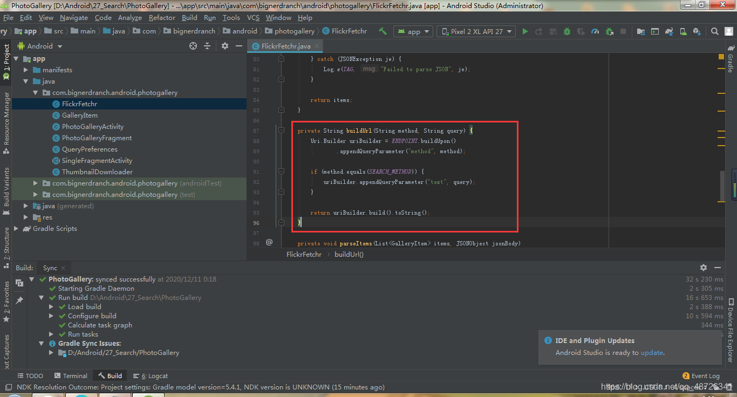Click tool window bars icon in status bar corner
The width and height of the screenshot is (737, 397).
8,387
